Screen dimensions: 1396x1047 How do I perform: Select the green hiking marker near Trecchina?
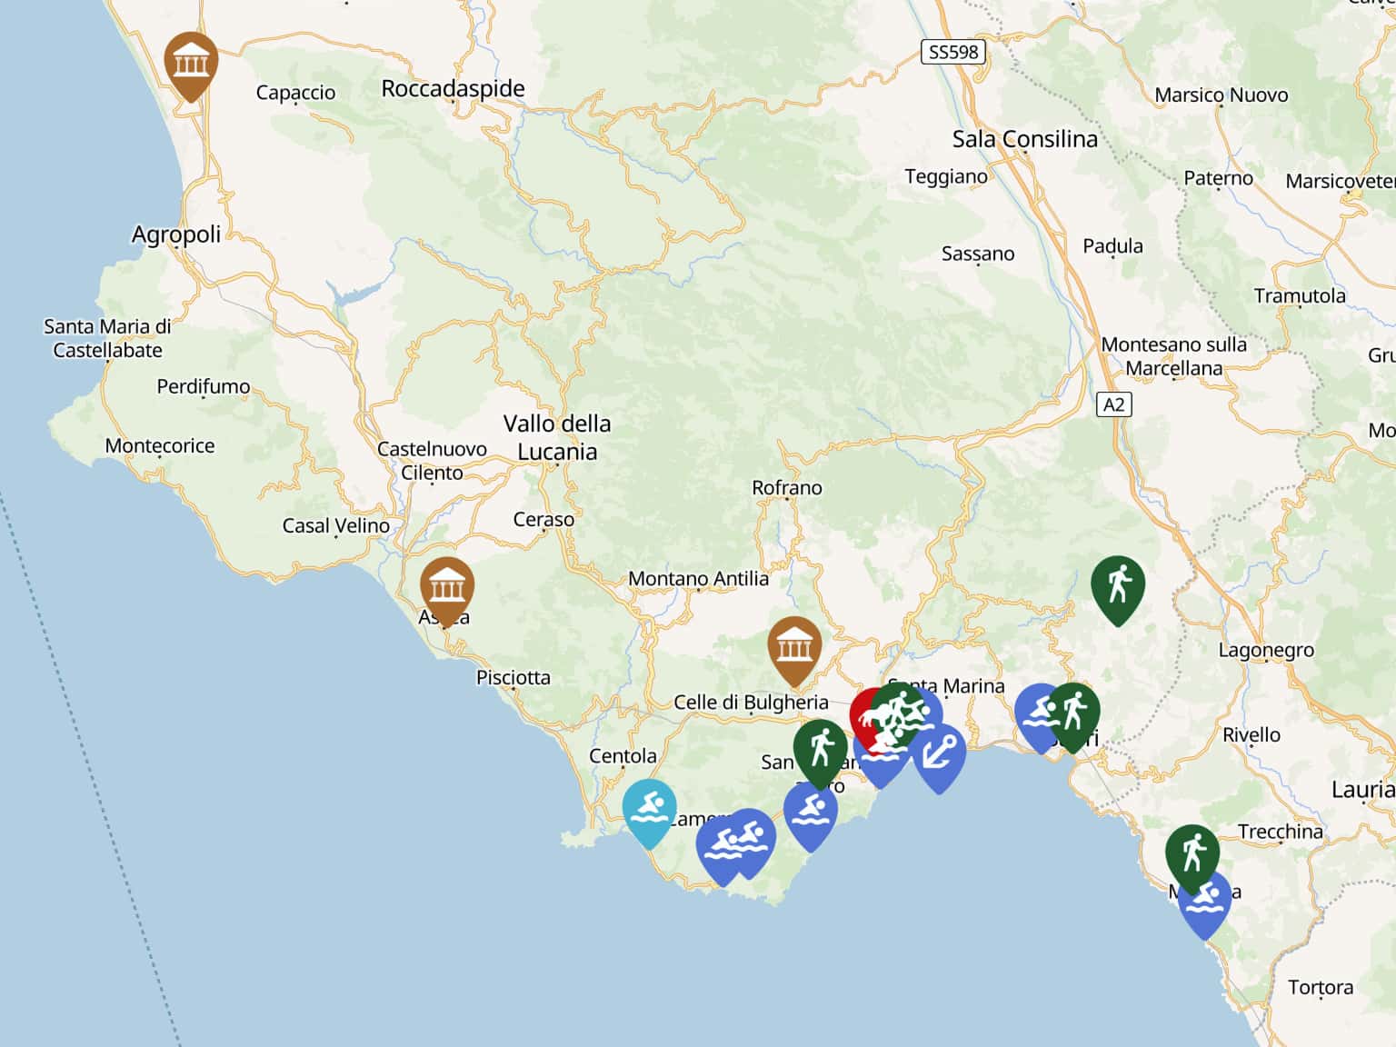1192,853
